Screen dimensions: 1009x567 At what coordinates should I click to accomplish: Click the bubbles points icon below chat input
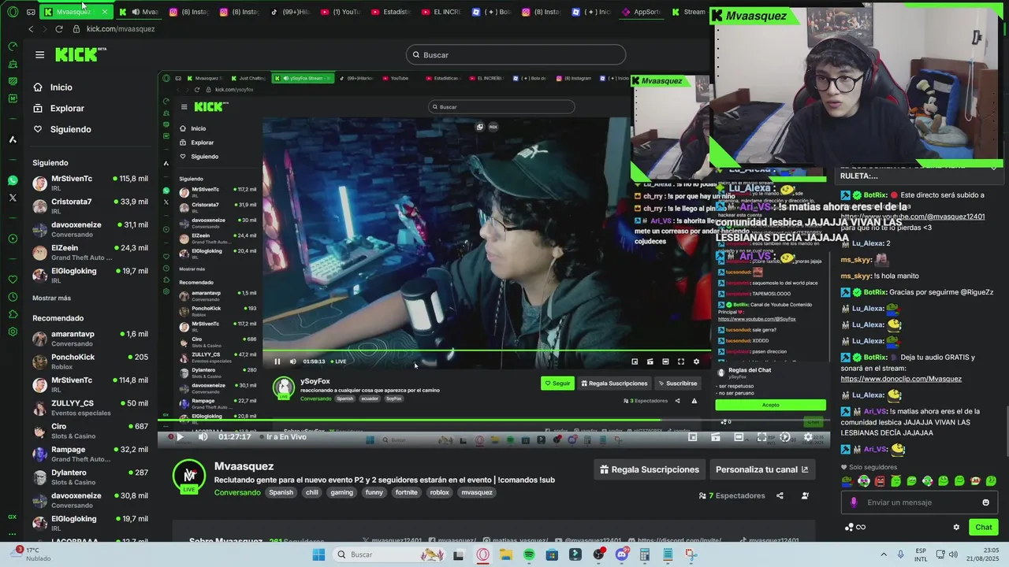[849, 527]
